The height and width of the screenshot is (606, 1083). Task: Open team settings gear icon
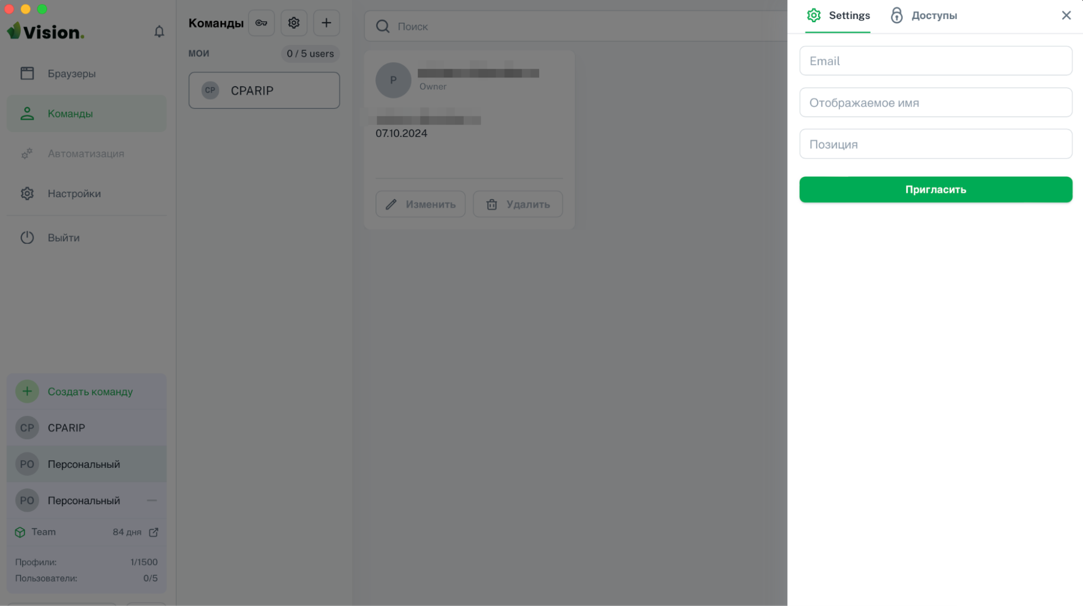click(x=294, y=23)
